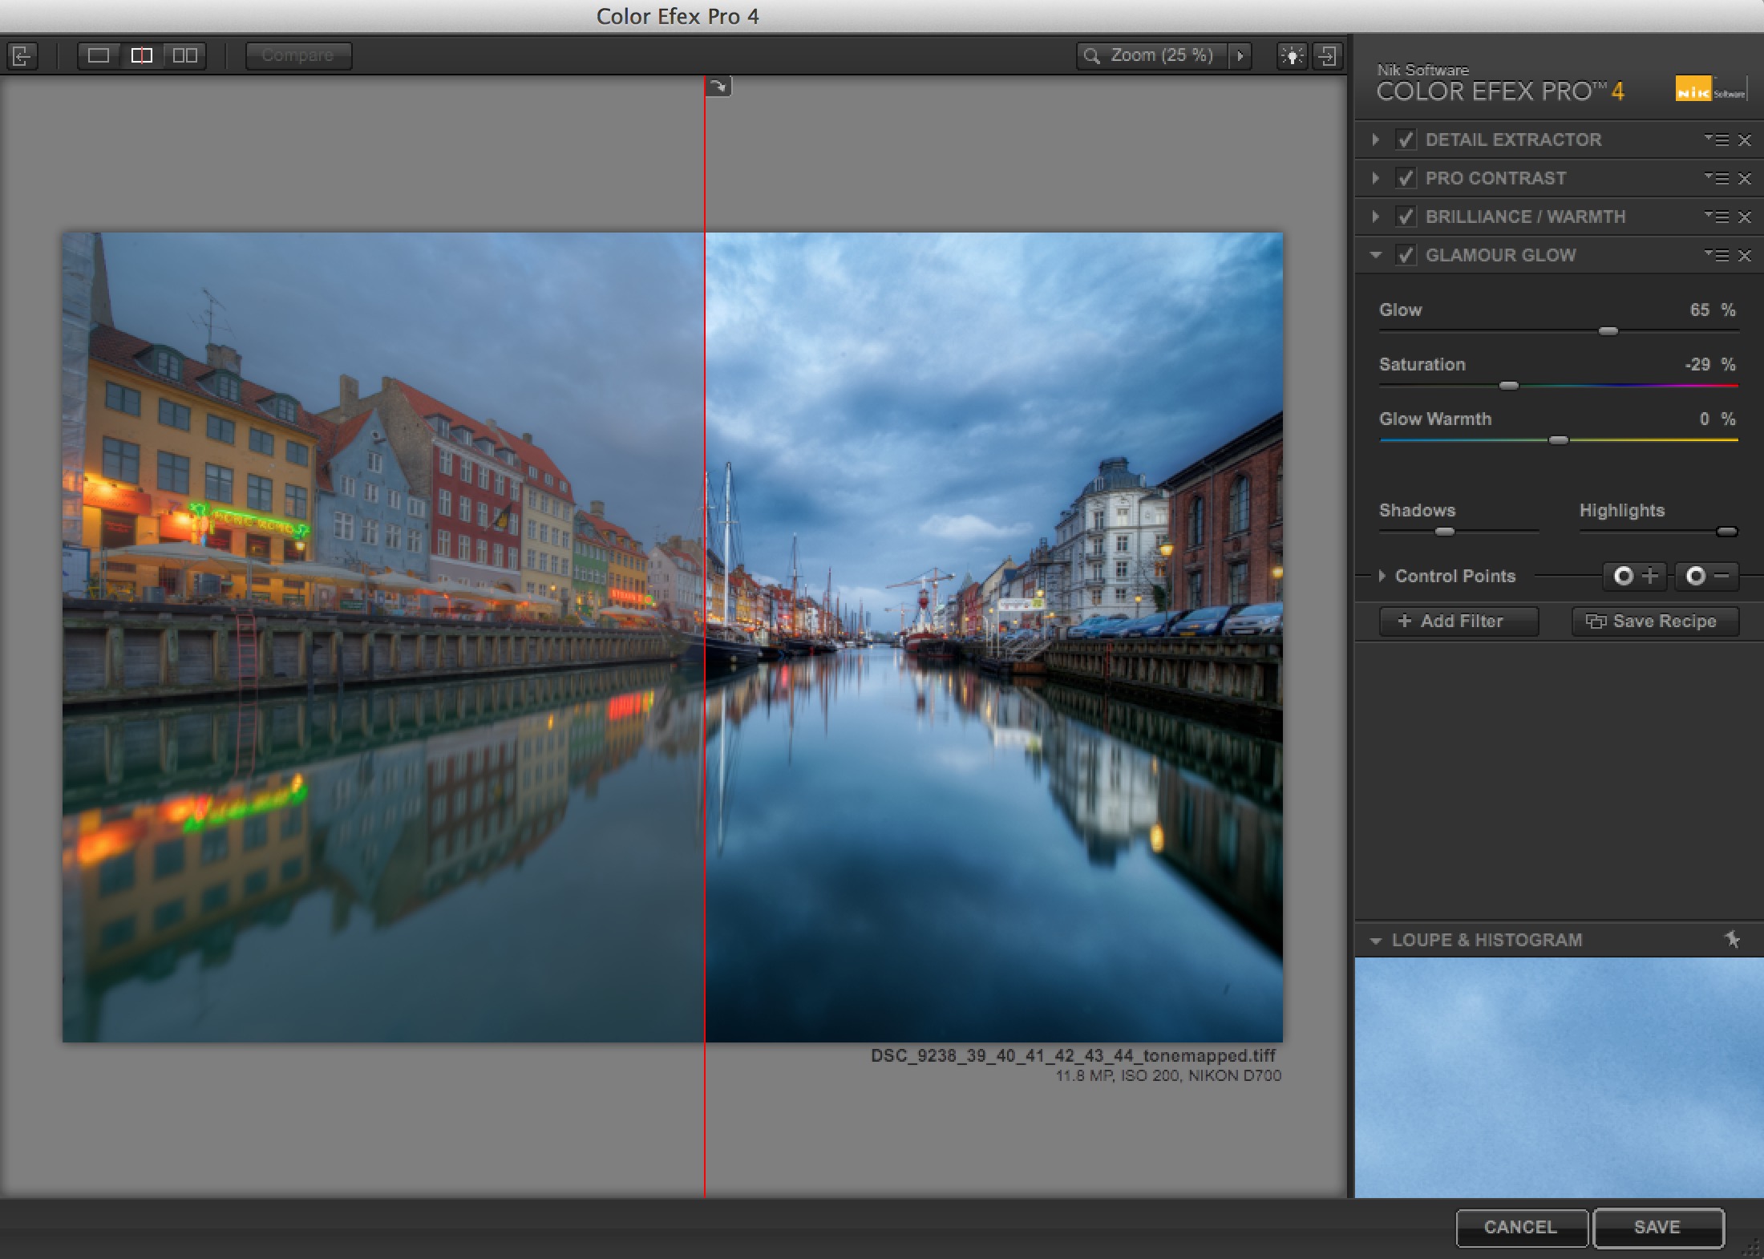Disable the Brilliance / Warmth filter checkbox

[1406, 217]
